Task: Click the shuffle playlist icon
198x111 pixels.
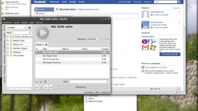Action: (37, 82)
